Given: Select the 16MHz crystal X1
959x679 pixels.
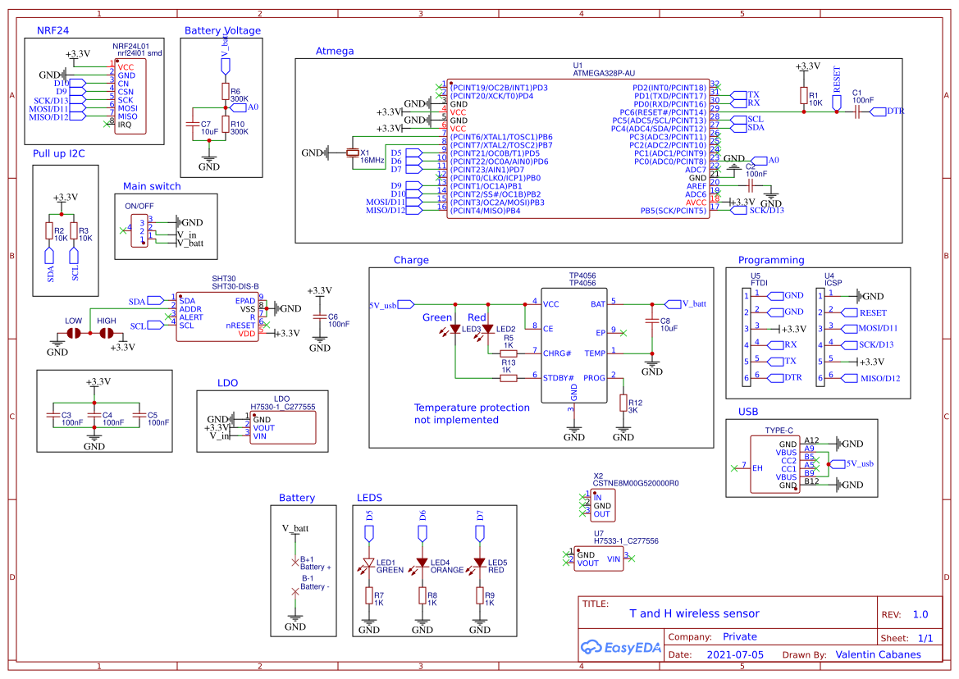Looking at the screenshot, I should 353,154.
